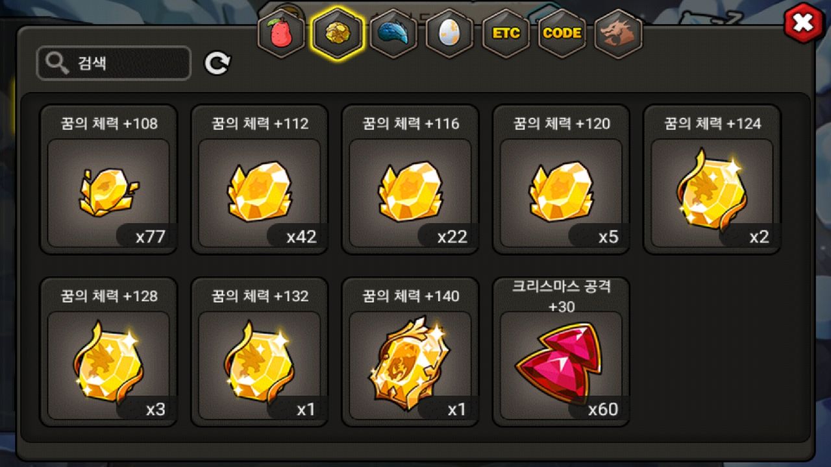Click the search field labeled 검색

tap(114, 63)
